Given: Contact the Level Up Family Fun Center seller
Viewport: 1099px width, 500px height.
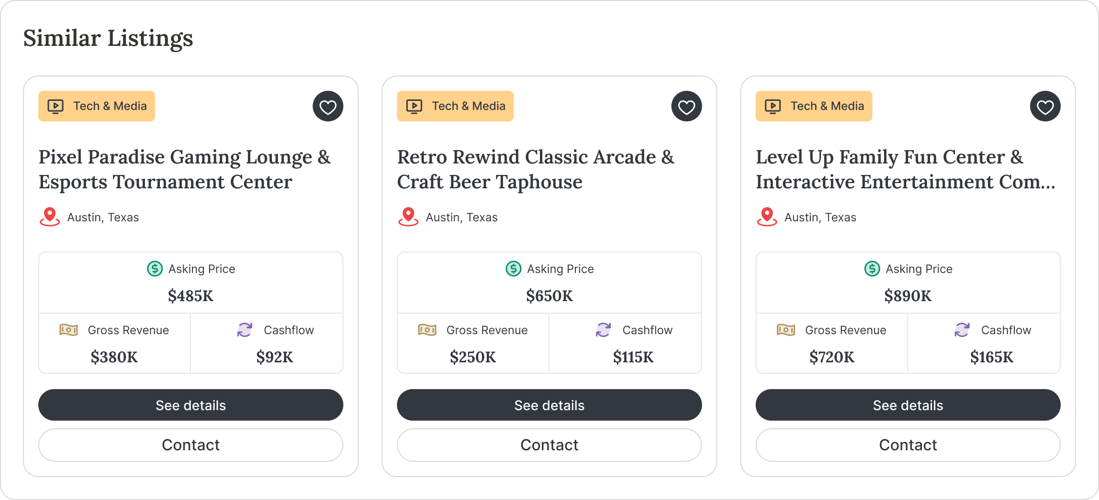Looking at the screenshot, I should tap(908, 445).
